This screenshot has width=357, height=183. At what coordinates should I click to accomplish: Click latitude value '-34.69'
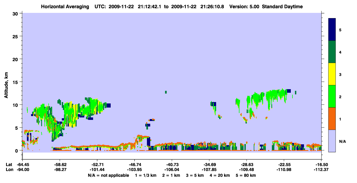[210, 165]
